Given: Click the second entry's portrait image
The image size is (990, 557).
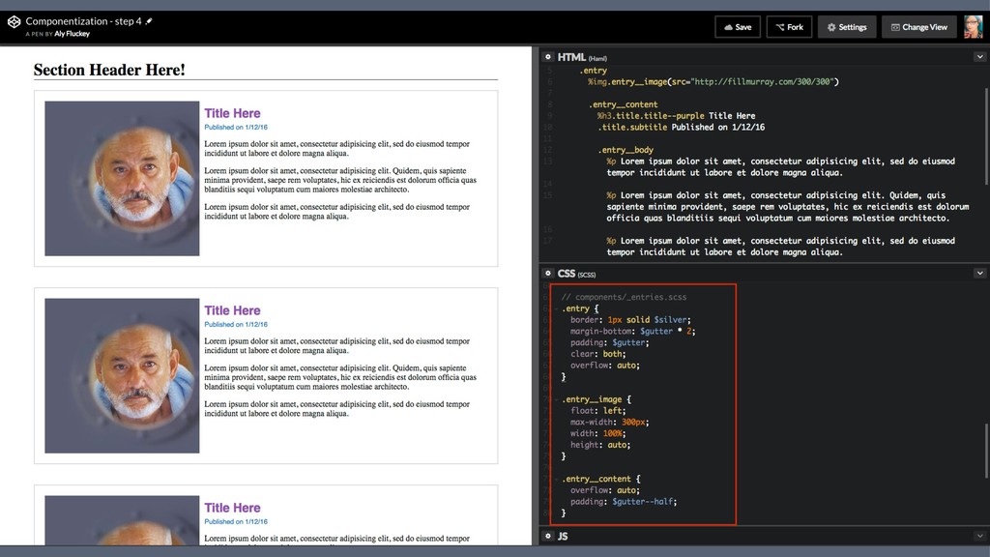Looking at the screenshot, I should [122, 376].
